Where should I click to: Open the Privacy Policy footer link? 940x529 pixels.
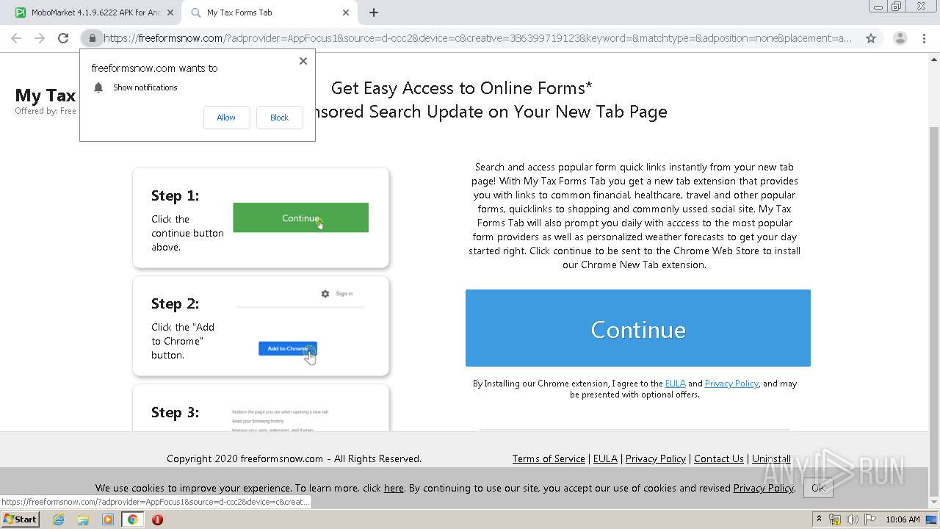[656, 458]
